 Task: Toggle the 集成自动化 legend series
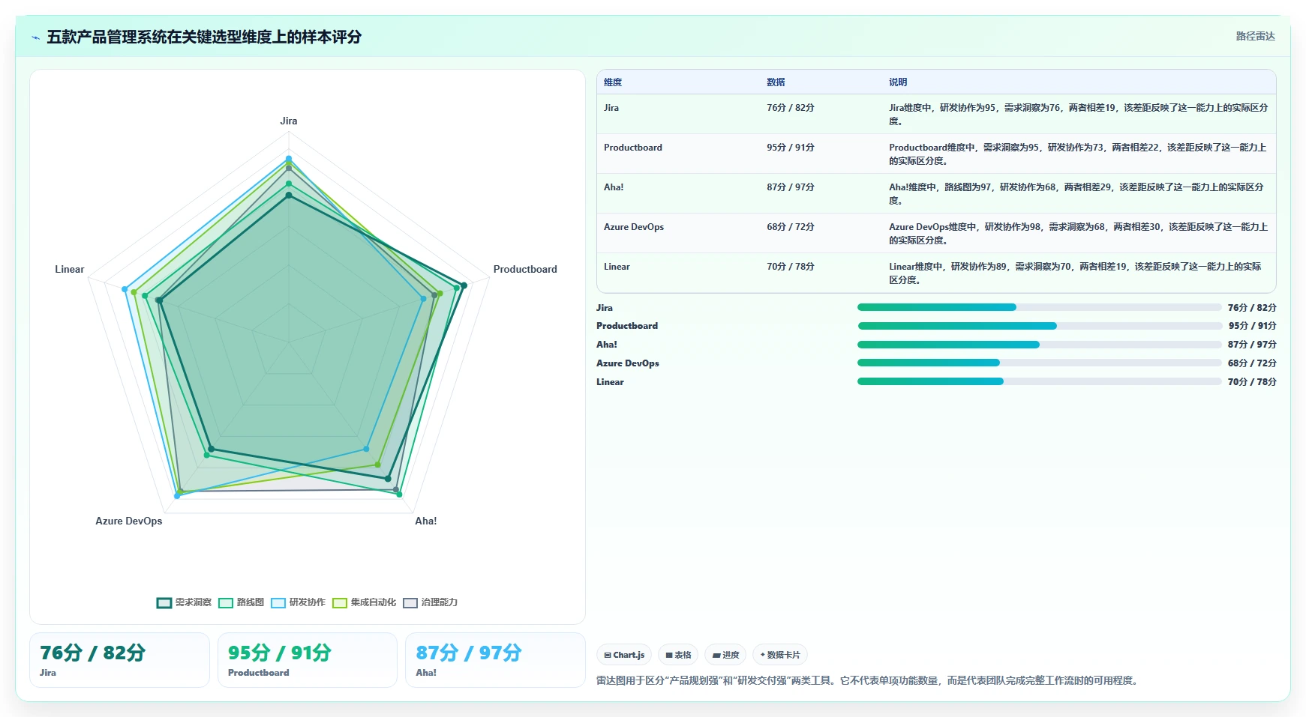coord(364,602)
